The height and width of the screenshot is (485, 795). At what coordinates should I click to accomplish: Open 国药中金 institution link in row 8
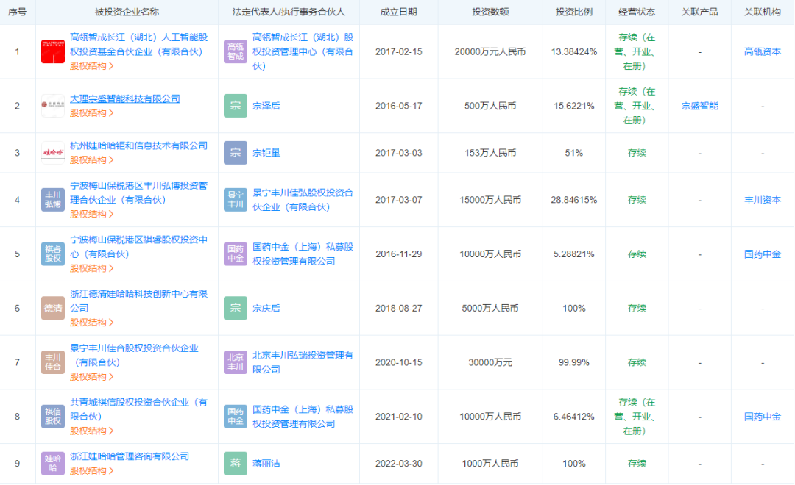coord(763,417)
